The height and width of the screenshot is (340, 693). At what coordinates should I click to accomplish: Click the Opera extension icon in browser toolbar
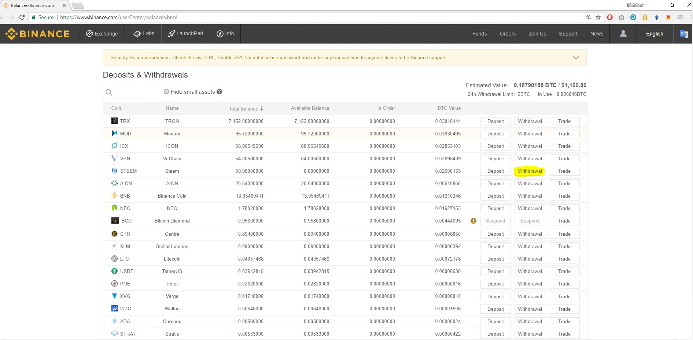[610, 17]
